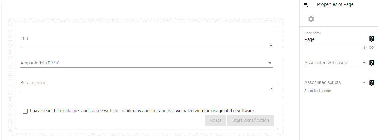Expand the Associated web layout dropdown arrow
This screenshot has height=140, width=378.
364,63
